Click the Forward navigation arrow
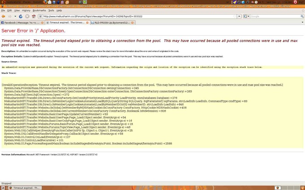 coord(10,16)
